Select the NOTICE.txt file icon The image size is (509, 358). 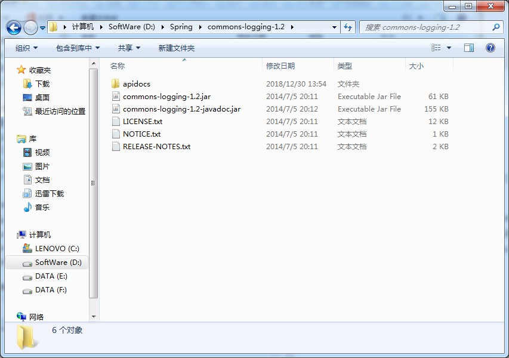[116, 134]
